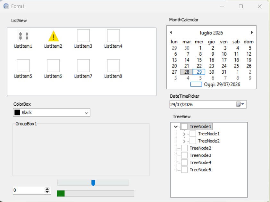Expand the child TreeNode1 chevron
The height and width of the screenshot is (202, 270).
click(184, 134)
